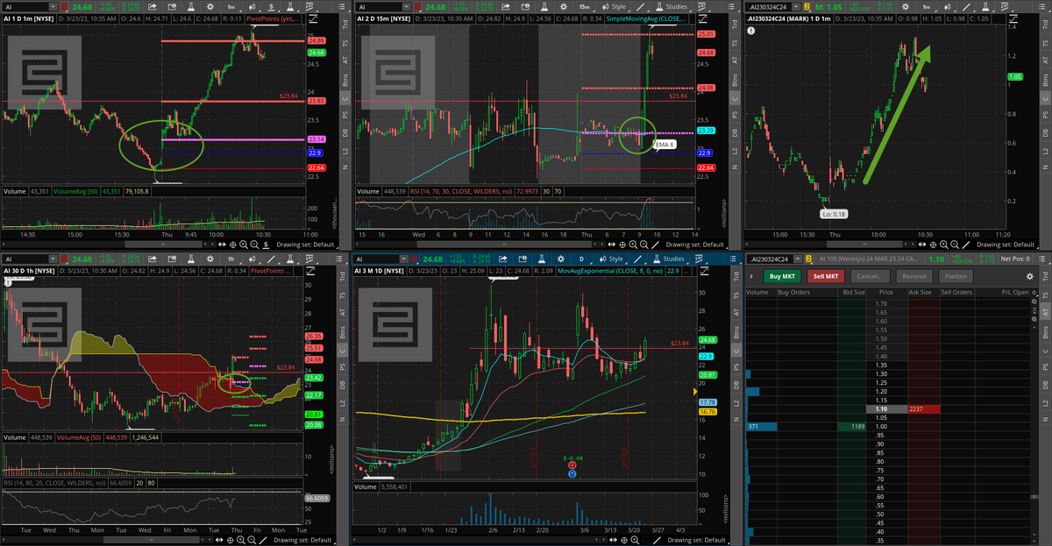
Task: Open Active Trader ladder settings gear
Action: 1030,276
